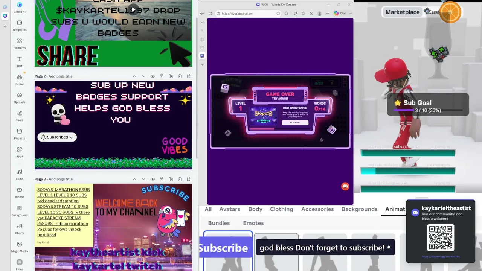This screenshot has width=482, height=271.
Task: Open the Templates panel in Canva
Action: coord(20,25)
